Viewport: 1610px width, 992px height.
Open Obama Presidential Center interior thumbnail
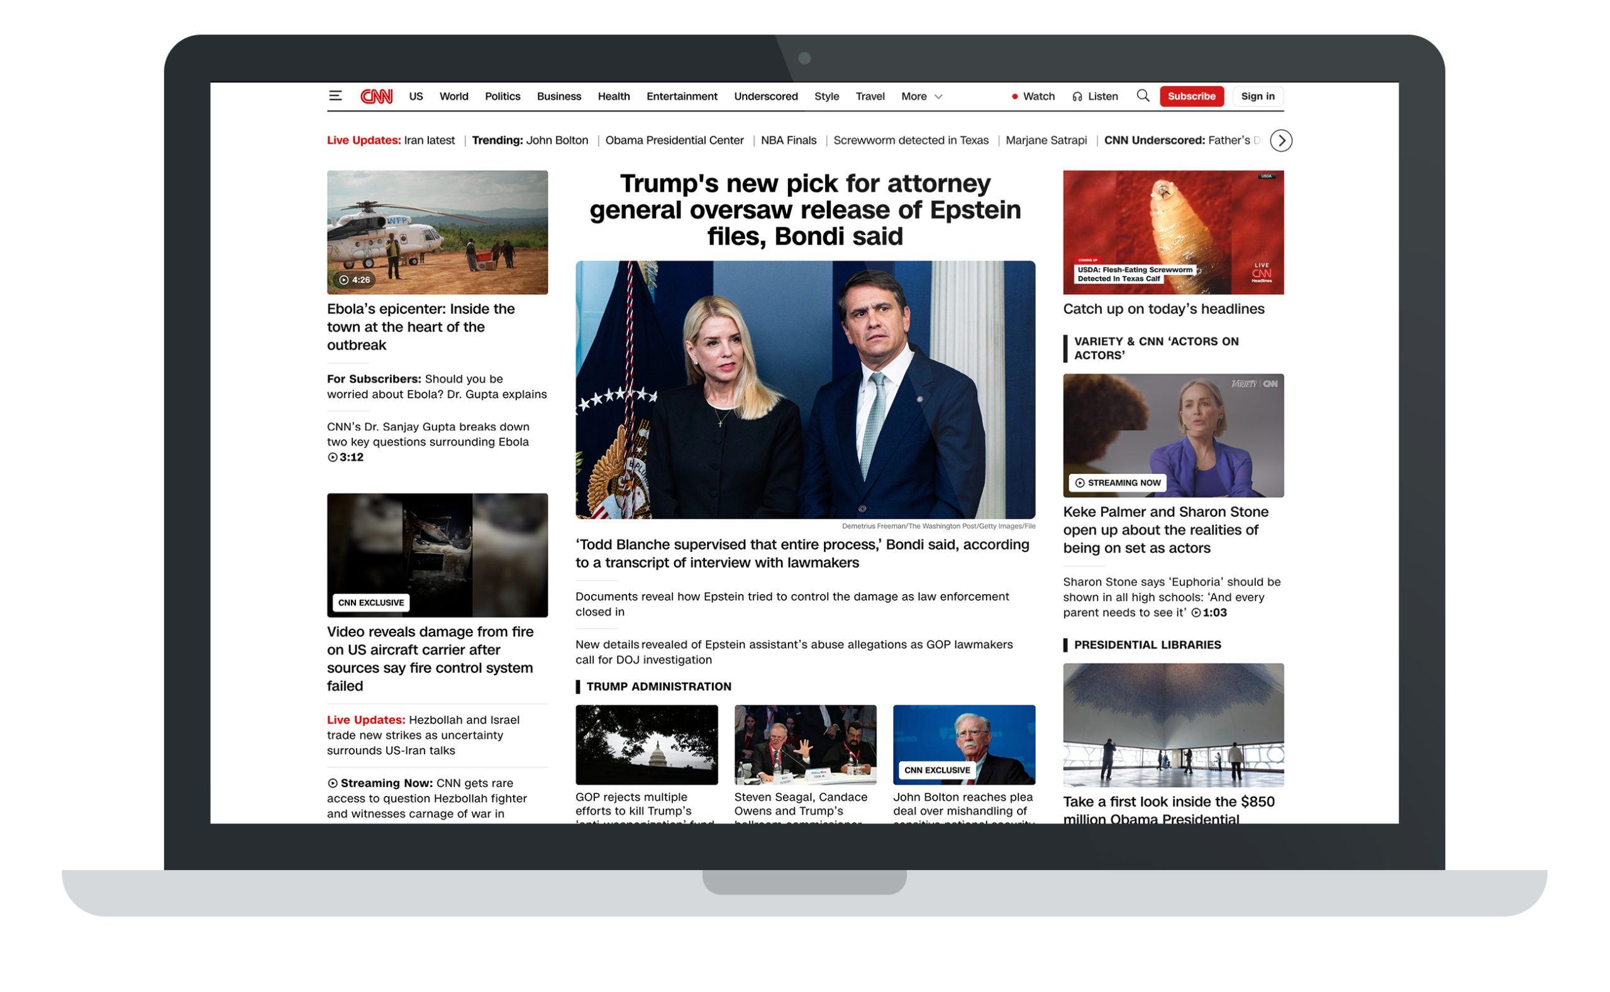(x=1174, y=725)
